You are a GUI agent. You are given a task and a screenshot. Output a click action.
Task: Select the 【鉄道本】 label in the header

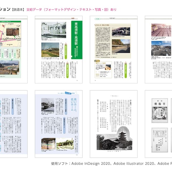coord(18,10)
